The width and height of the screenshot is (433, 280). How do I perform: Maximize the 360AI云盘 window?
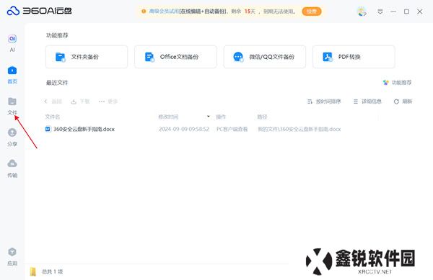pos(406,12)
